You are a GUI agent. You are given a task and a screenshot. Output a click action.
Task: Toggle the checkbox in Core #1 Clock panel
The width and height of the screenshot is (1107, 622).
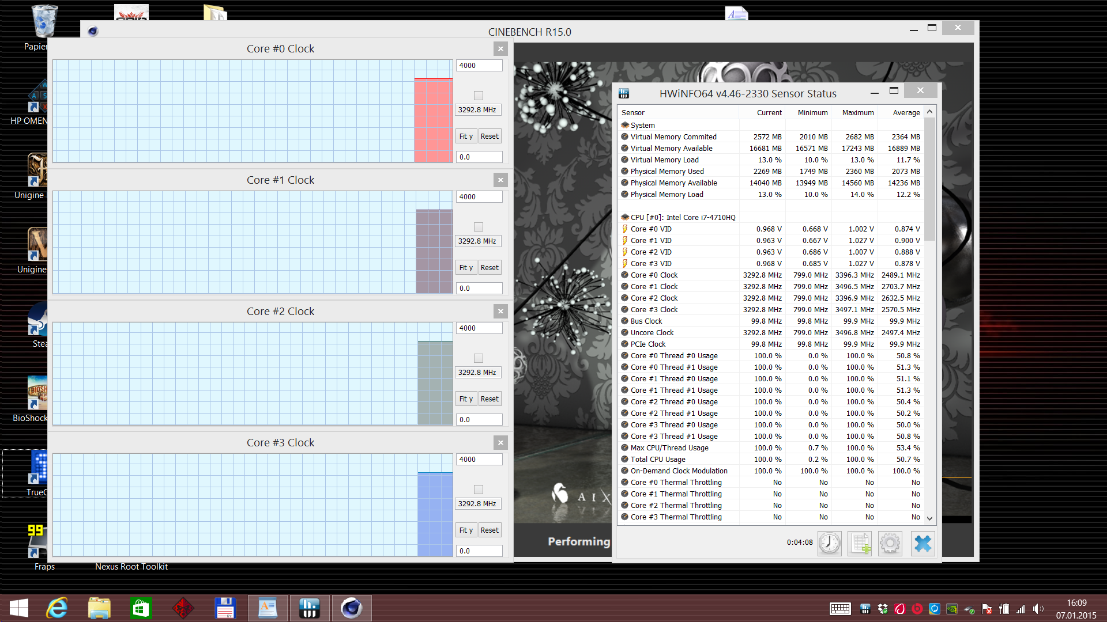click(479, 227)
